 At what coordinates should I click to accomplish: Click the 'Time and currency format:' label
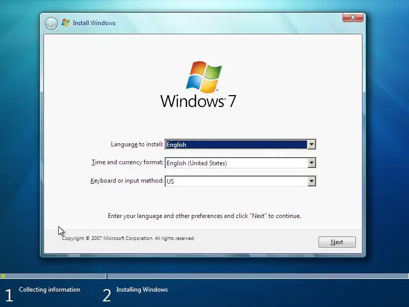point(127,162)
